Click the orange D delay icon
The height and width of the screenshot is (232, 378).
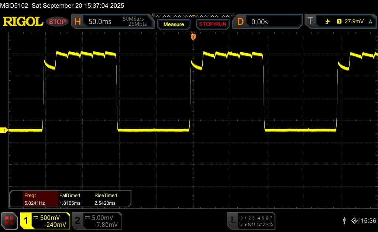click(x=240, y=22)
